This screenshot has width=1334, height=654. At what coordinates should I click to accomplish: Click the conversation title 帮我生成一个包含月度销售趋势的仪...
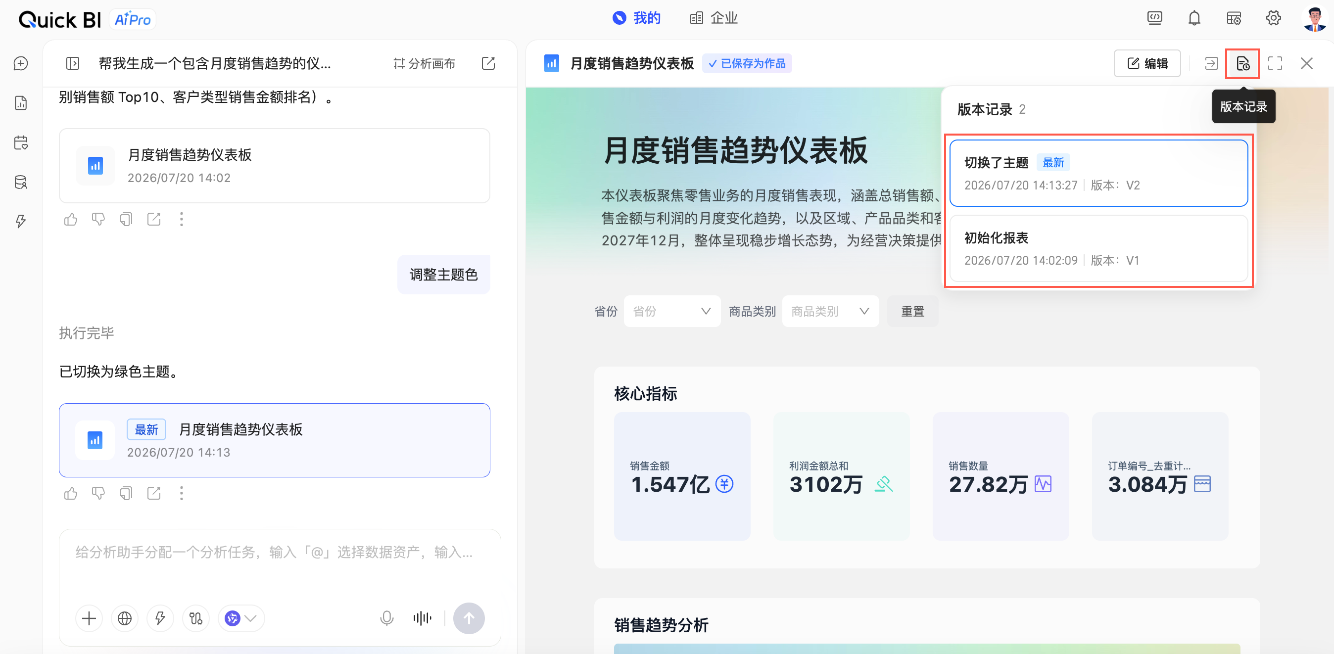click(215, 63)
